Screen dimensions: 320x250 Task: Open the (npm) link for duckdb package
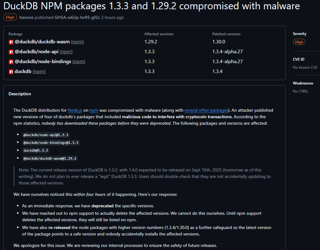pos(39,71)
